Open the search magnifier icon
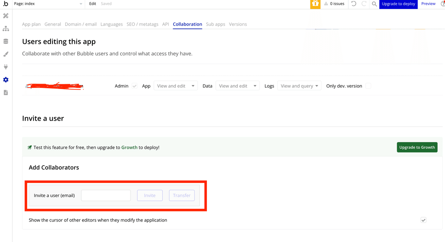445x242 pixels. tap(374, 4)
